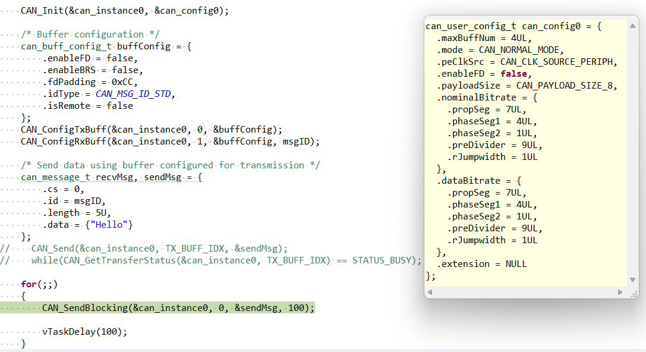Click the tooltip scroll up arrow
Viewport: 646px width, 352px height.
click(x=632, y=26)
